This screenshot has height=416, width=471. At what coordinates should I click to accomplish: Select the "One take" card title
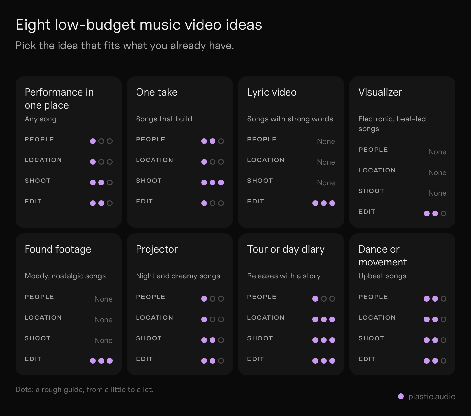(157, 92)
